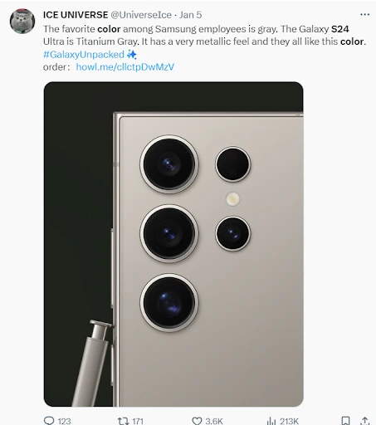Open the ICE UNIVERSE cat avatar
The height and width of the screenshot is (425, 376).
[22, 21]
